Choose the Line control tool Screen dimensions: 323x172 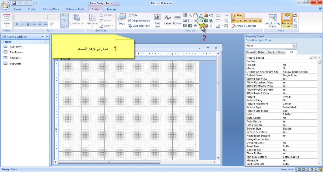pyautogui.click(x=190, y=15)
